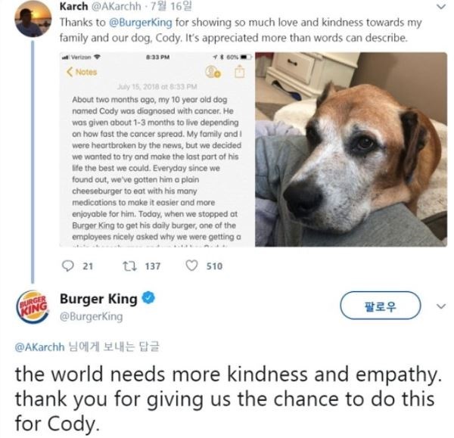The width and height of the screenshot is (454, 438).
Task: Click the reply speech bubble icon
Action: (68, 266)
